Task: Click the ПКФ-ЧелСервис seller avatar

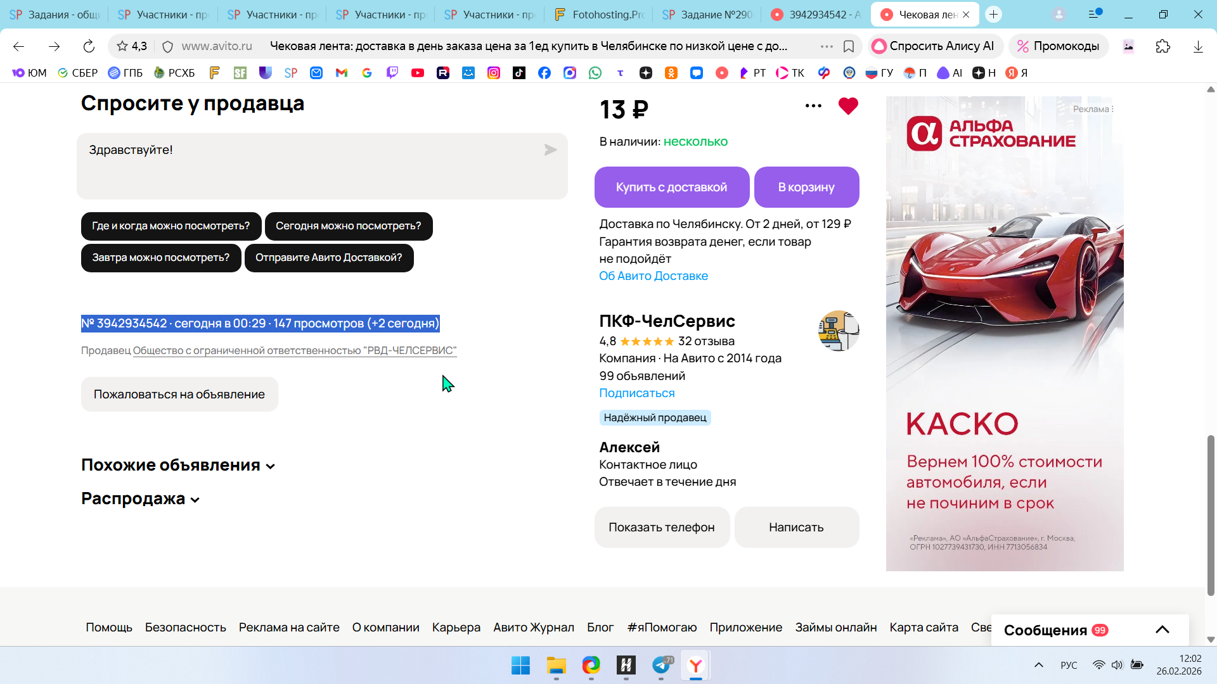Action: 838,331
